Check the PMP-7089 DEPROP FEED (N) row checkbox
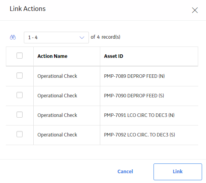Image resolution: width=206 pixels, height=183 pixels. (x=20, y=75)
